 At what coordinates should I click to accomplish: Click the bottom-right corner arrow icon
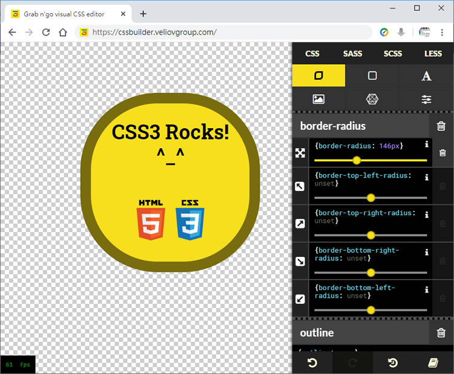point(300,261)
